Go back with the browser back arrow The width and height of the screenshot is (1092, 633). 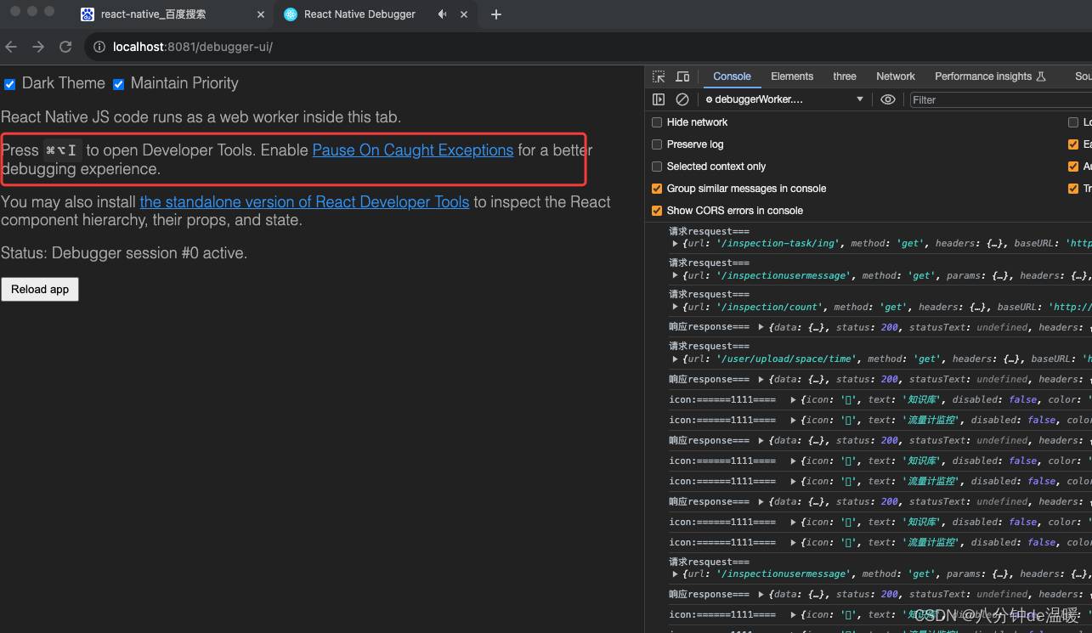coord(11,47)
